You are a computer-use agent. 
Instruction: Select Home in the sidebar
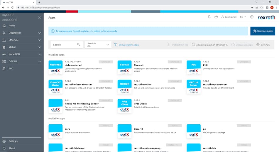pyautogui.click(x=12, y=26)
